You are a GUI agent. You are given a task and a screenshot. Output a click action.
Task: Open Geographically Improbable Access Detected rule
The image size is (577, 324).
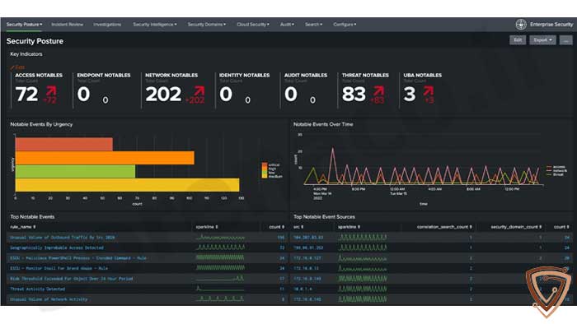click(57, 248)
